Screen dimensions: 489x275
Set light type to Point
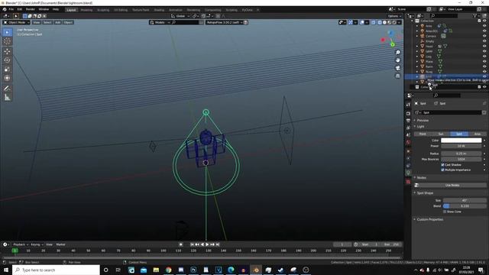point(423,134)
